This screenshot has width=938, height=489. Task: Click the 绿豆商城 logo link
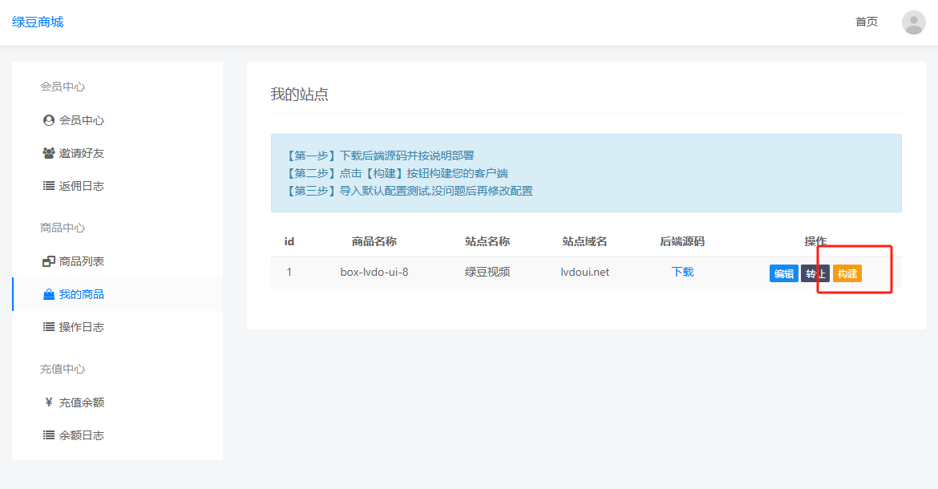tap(38, 22)
